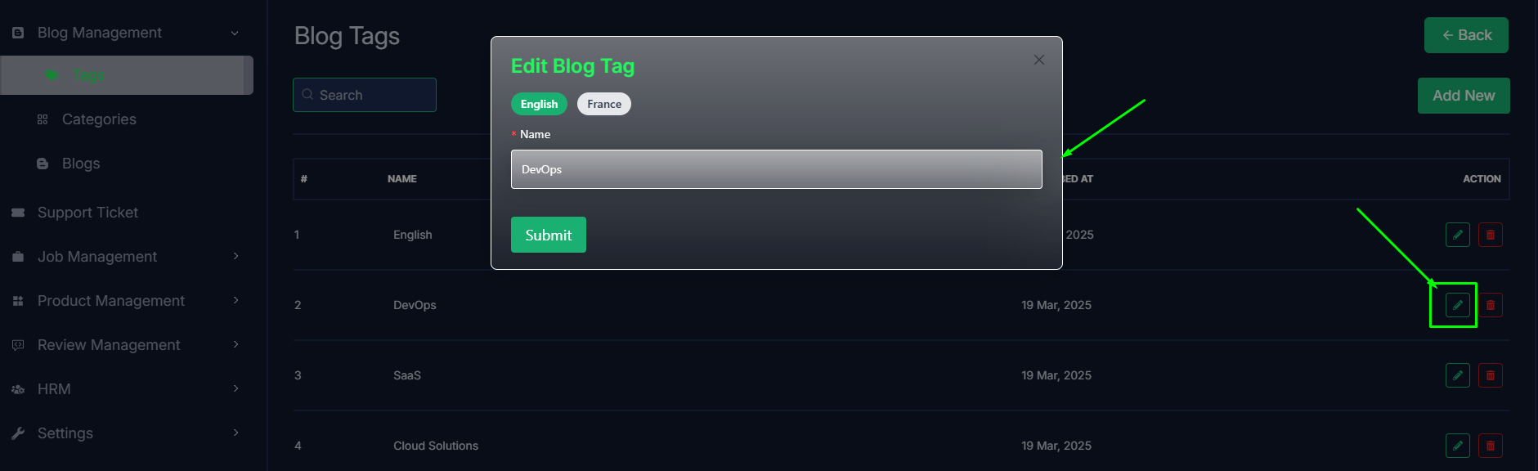Close the Edit Blog Tag dialog

tap(1038, 60)
